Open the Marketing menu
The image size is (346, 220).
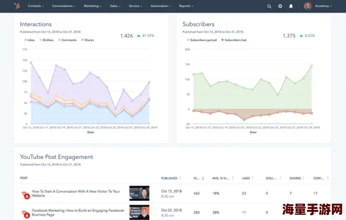point(93,6)
